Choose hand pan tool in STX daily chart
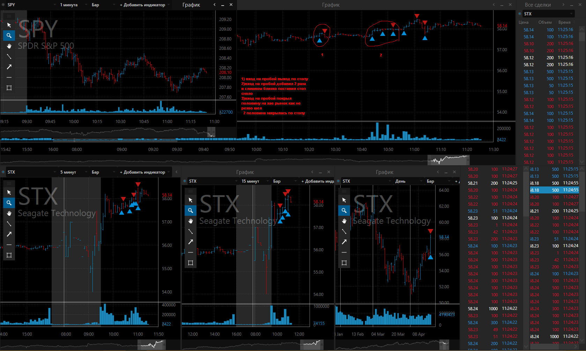Viewport: 586px width, 351px height. 344,221
